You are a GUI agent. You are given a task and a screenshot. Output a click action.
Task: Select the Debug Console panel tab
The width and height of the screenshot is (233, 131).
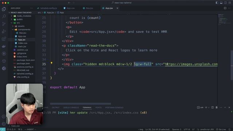[71, 107]
